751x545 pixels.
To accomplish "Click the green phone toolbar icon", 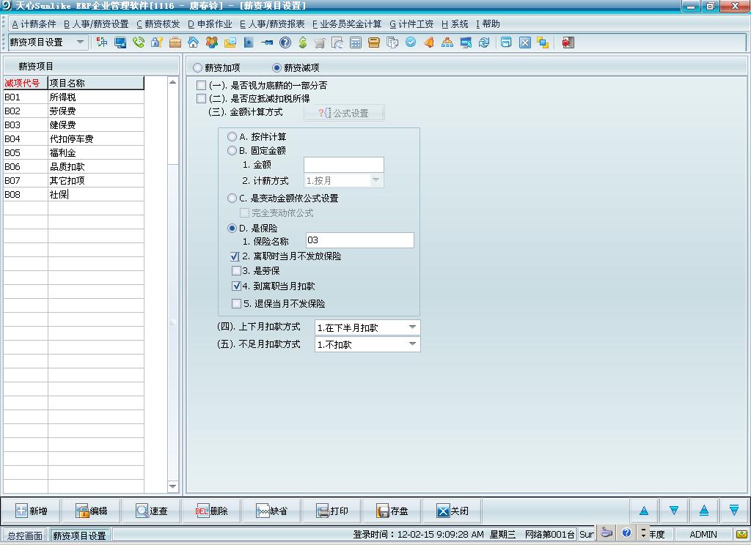I will (x=139, y=42).
